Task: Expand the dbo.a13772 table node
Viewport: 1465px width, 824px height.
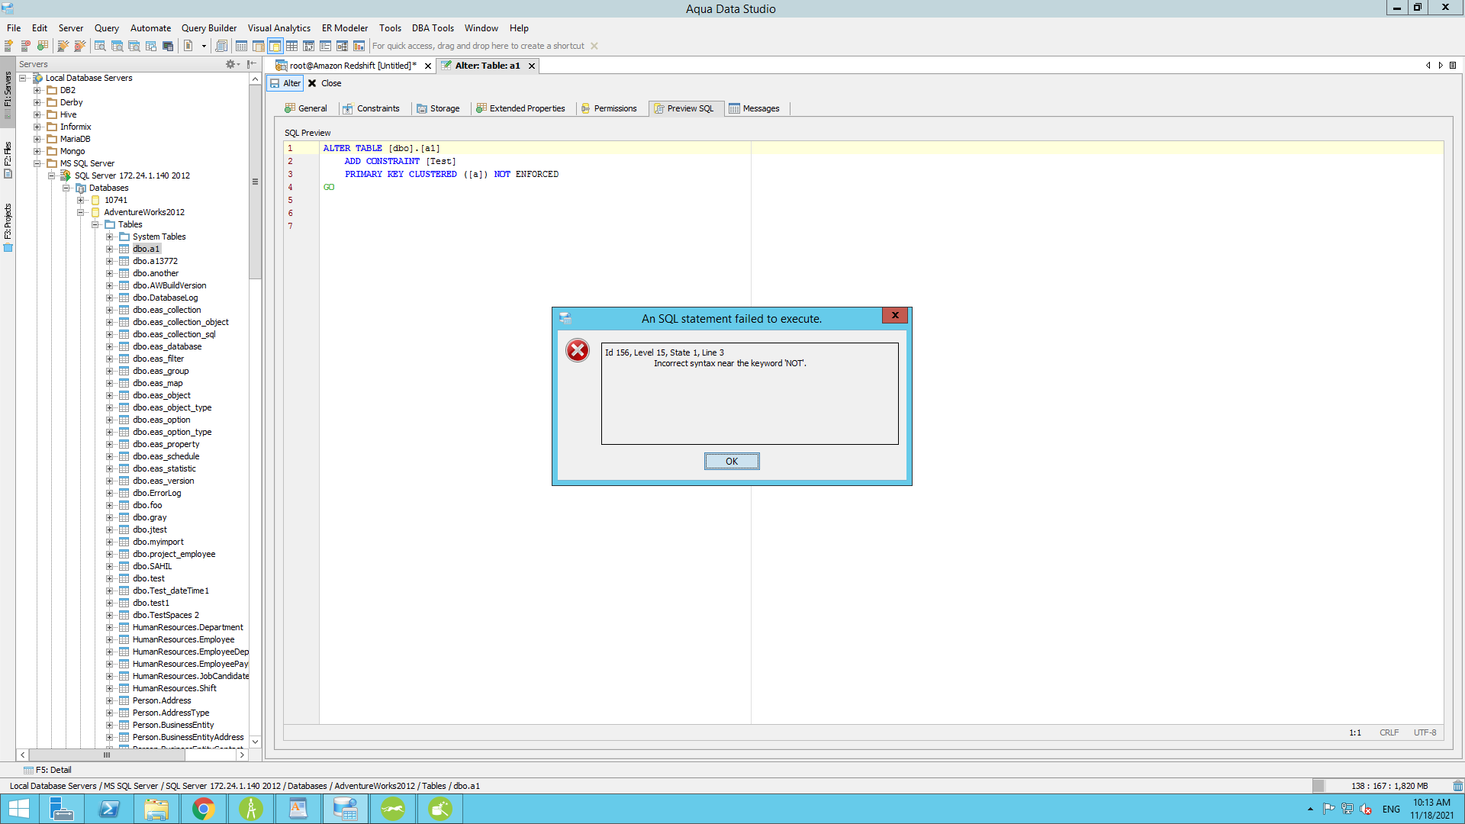Action: pos(109,261)
